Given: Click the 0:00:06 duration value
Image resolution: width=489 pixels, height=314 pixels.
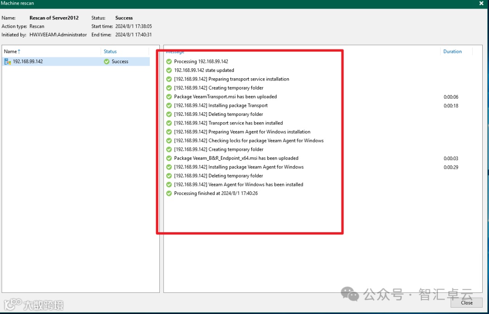Looking at the screenshot, I should point(451,97).
